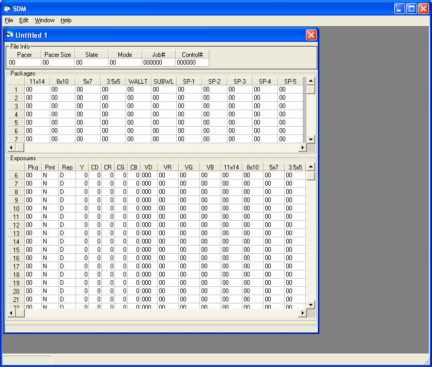The image size is (432, 367).
Task: Select the 8x10 column header in Packages
Action: pos(63,81)
